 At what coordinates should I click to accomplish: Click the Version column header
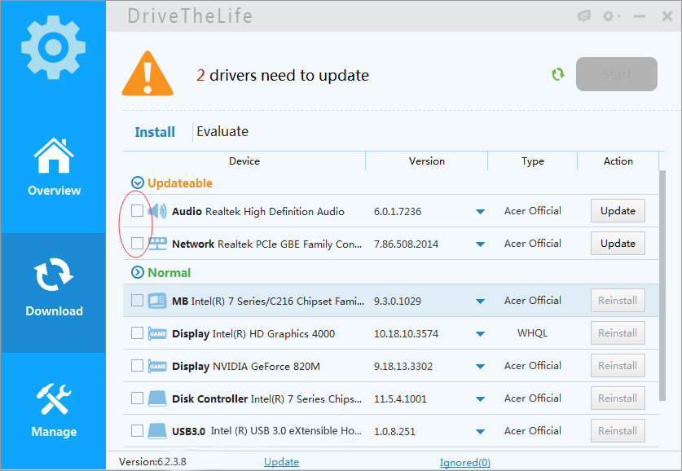coord(427,161)
